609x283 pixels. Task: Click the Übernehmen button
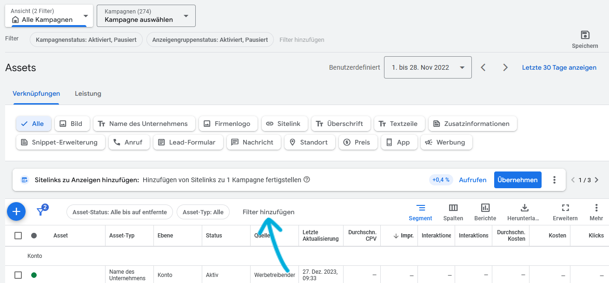coord(517,180)
